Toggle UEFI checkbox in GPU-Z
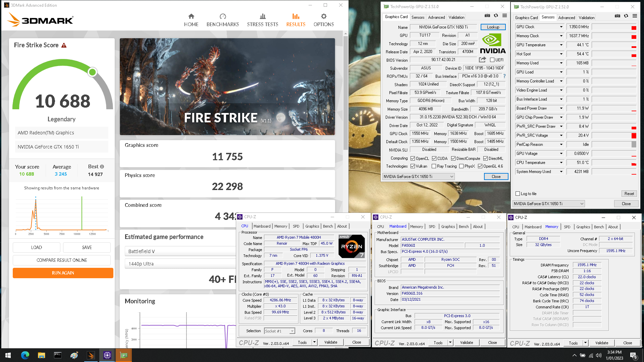 click(492, 60)
